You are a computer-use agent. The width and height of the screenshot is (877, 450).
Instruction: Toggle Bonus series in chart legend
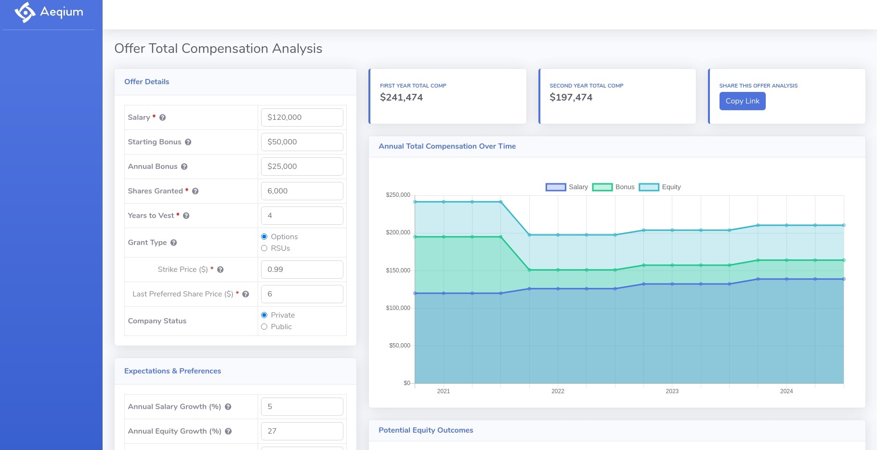(614, 187)
